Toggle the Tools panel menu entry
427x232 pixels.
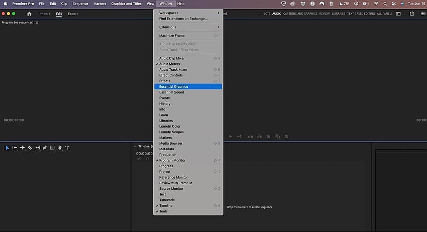(x=163, y=211)
